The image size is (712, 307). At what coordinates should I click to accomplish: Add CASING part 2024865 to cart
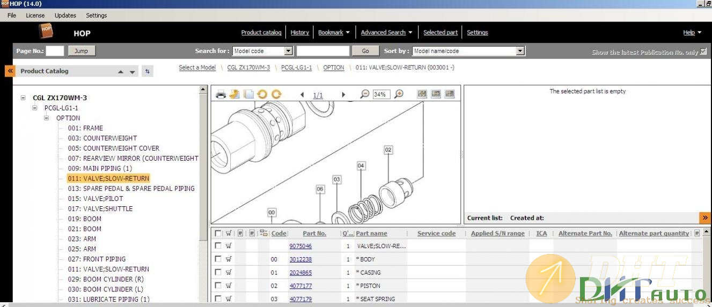(x=229, y=272)
